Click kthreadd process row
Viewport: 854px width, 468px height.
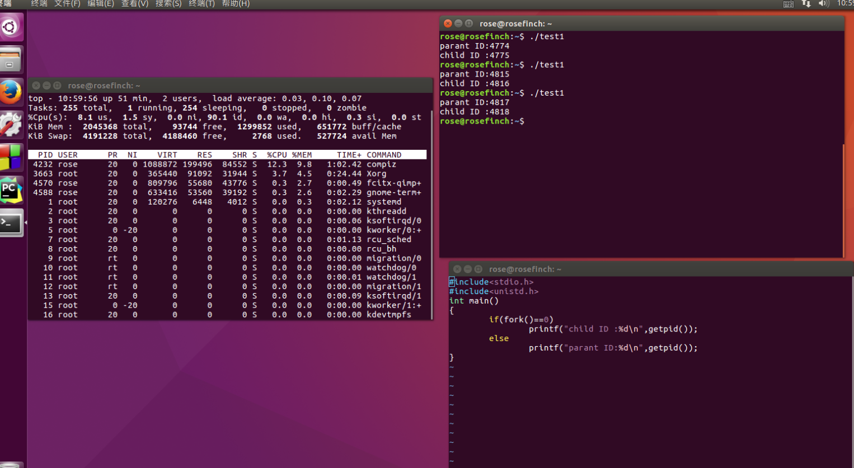coord(227,211)
